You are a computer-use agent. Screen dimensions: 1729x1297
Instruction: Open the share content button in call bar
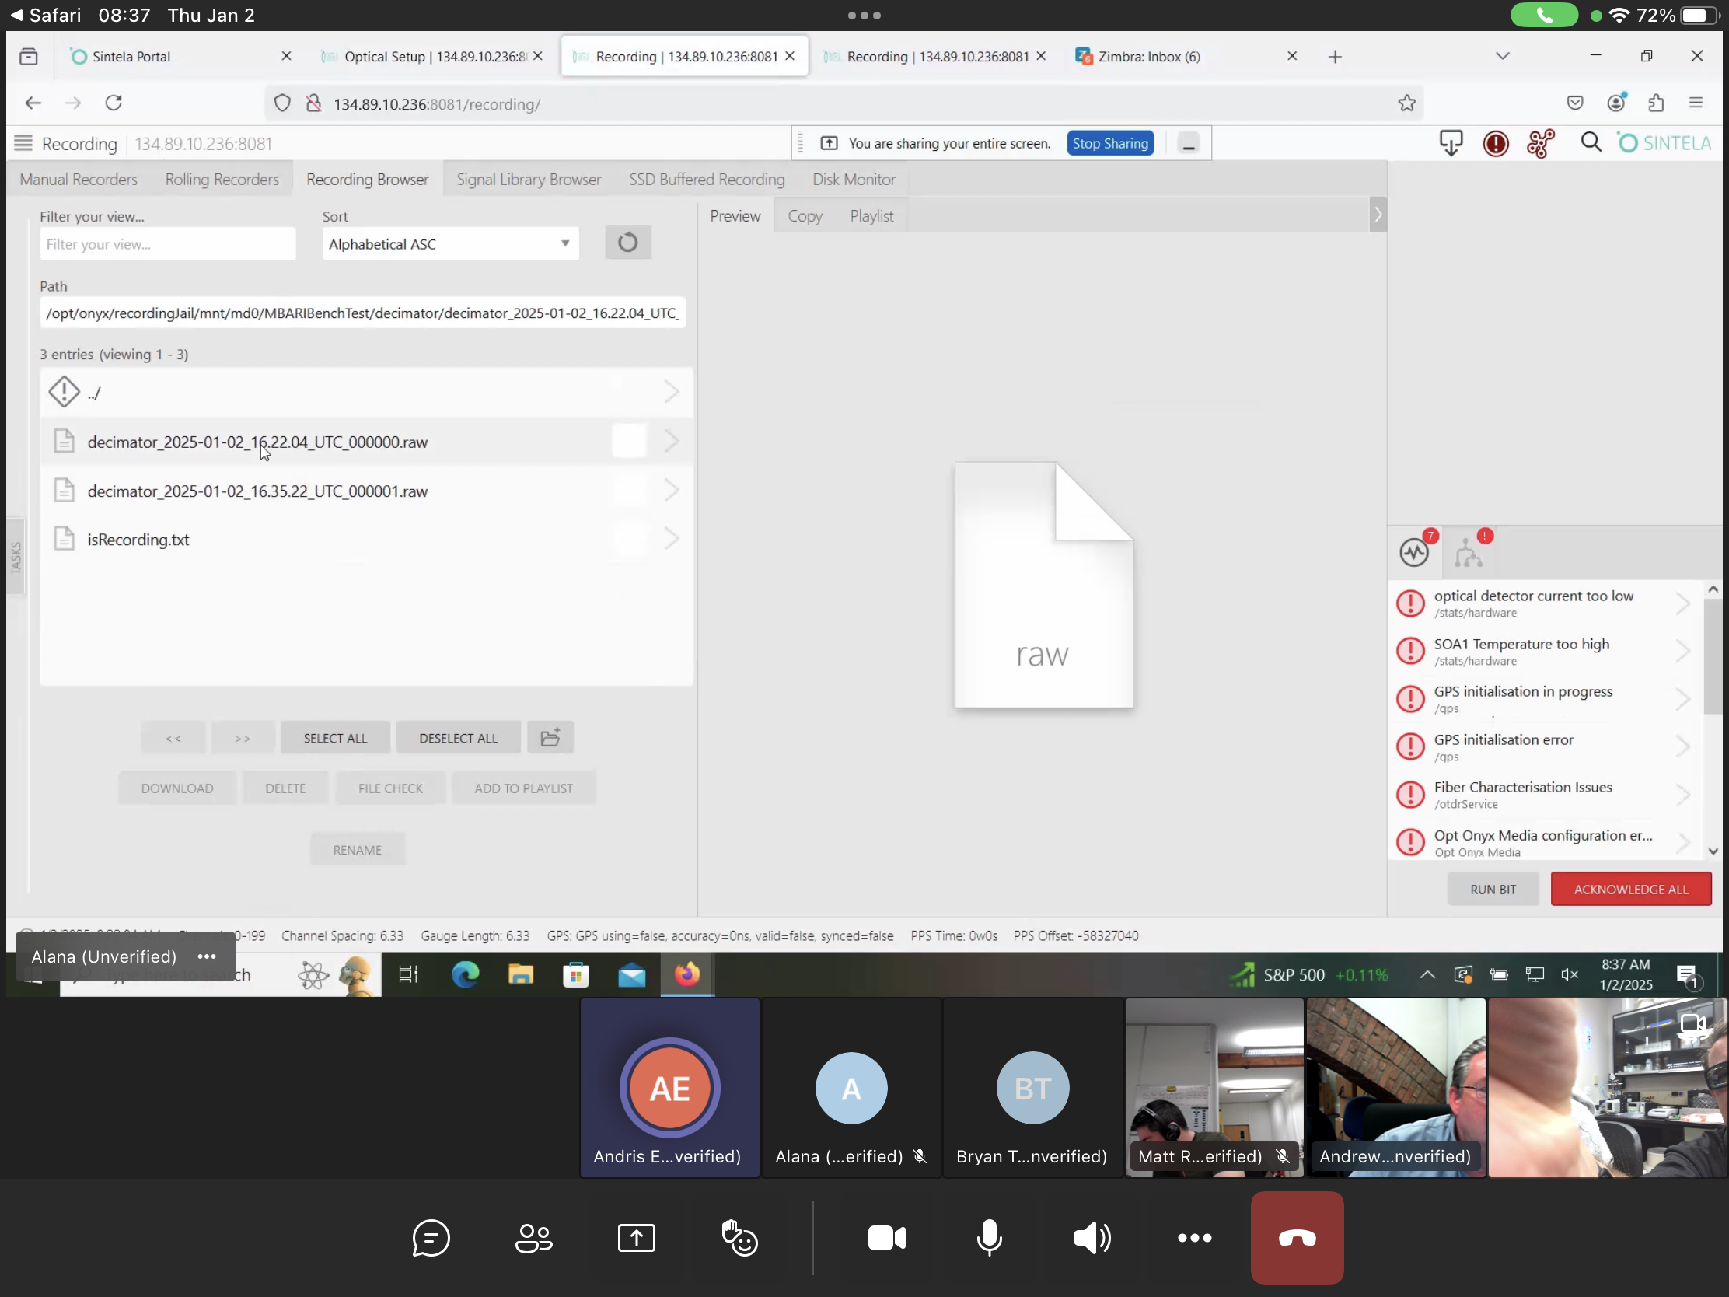coord(636,1238)
